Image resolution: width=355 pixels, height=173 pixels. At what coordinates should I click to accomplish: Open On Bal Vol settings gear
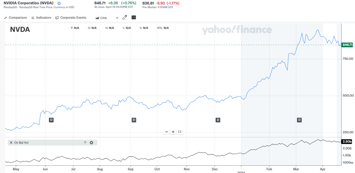[x=92, y=142]
